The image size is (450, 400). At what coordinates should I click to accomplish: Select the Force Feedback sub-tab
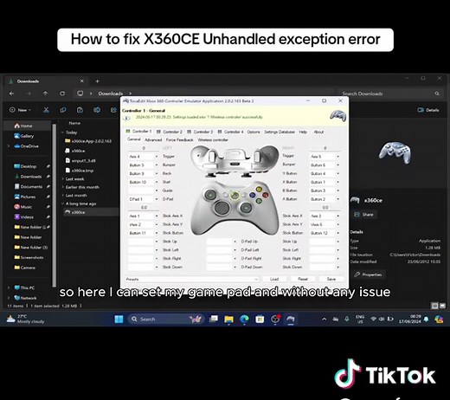point(179,140)
